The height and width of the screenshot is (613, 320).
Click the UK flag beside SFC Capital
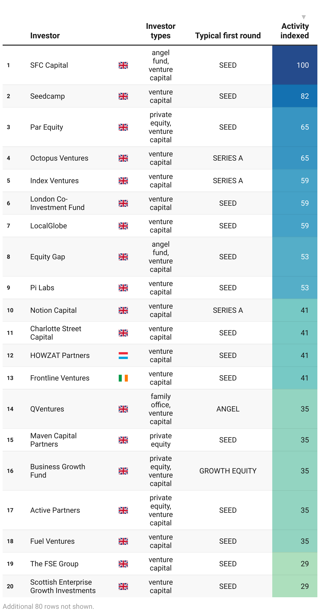[x=123, y=65]
